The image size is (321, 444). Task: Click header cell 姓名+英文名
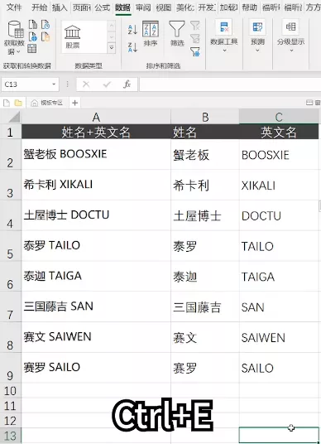pos(96,132)
